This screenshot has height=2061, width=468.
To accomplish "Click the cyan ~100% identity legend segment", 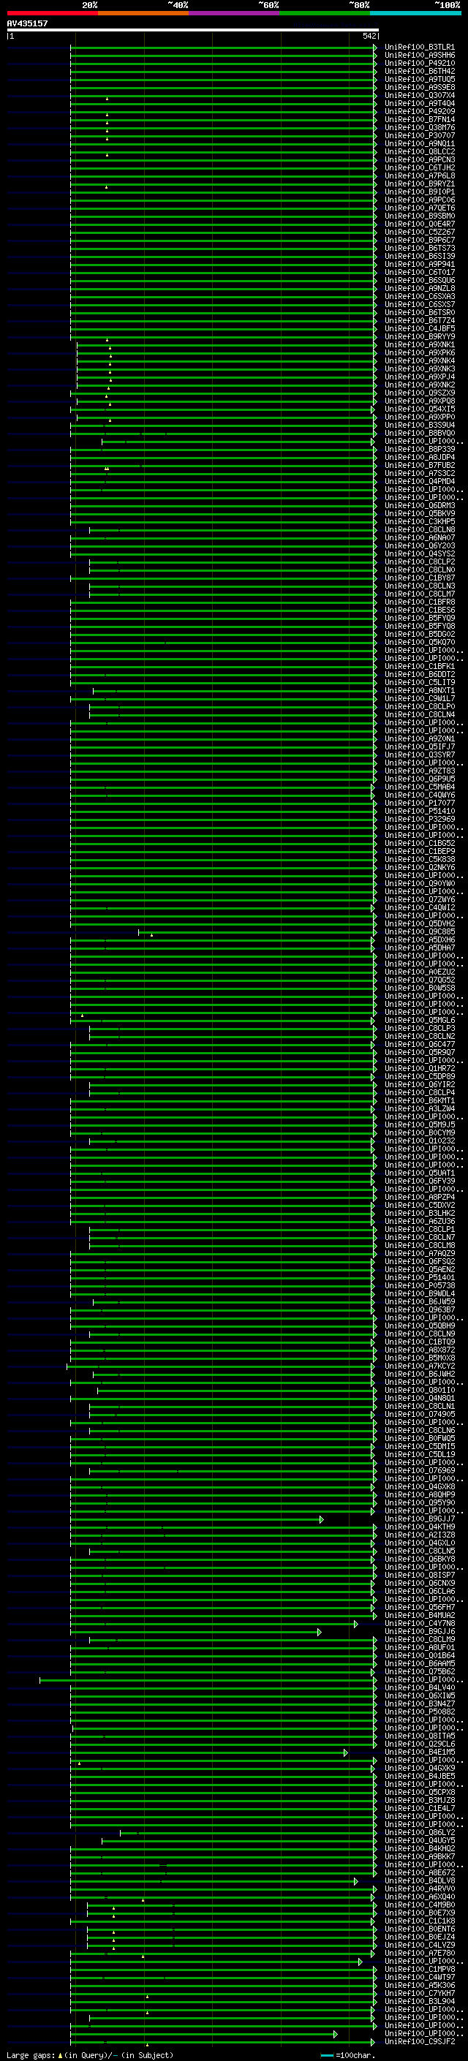I will pos(416,13).
